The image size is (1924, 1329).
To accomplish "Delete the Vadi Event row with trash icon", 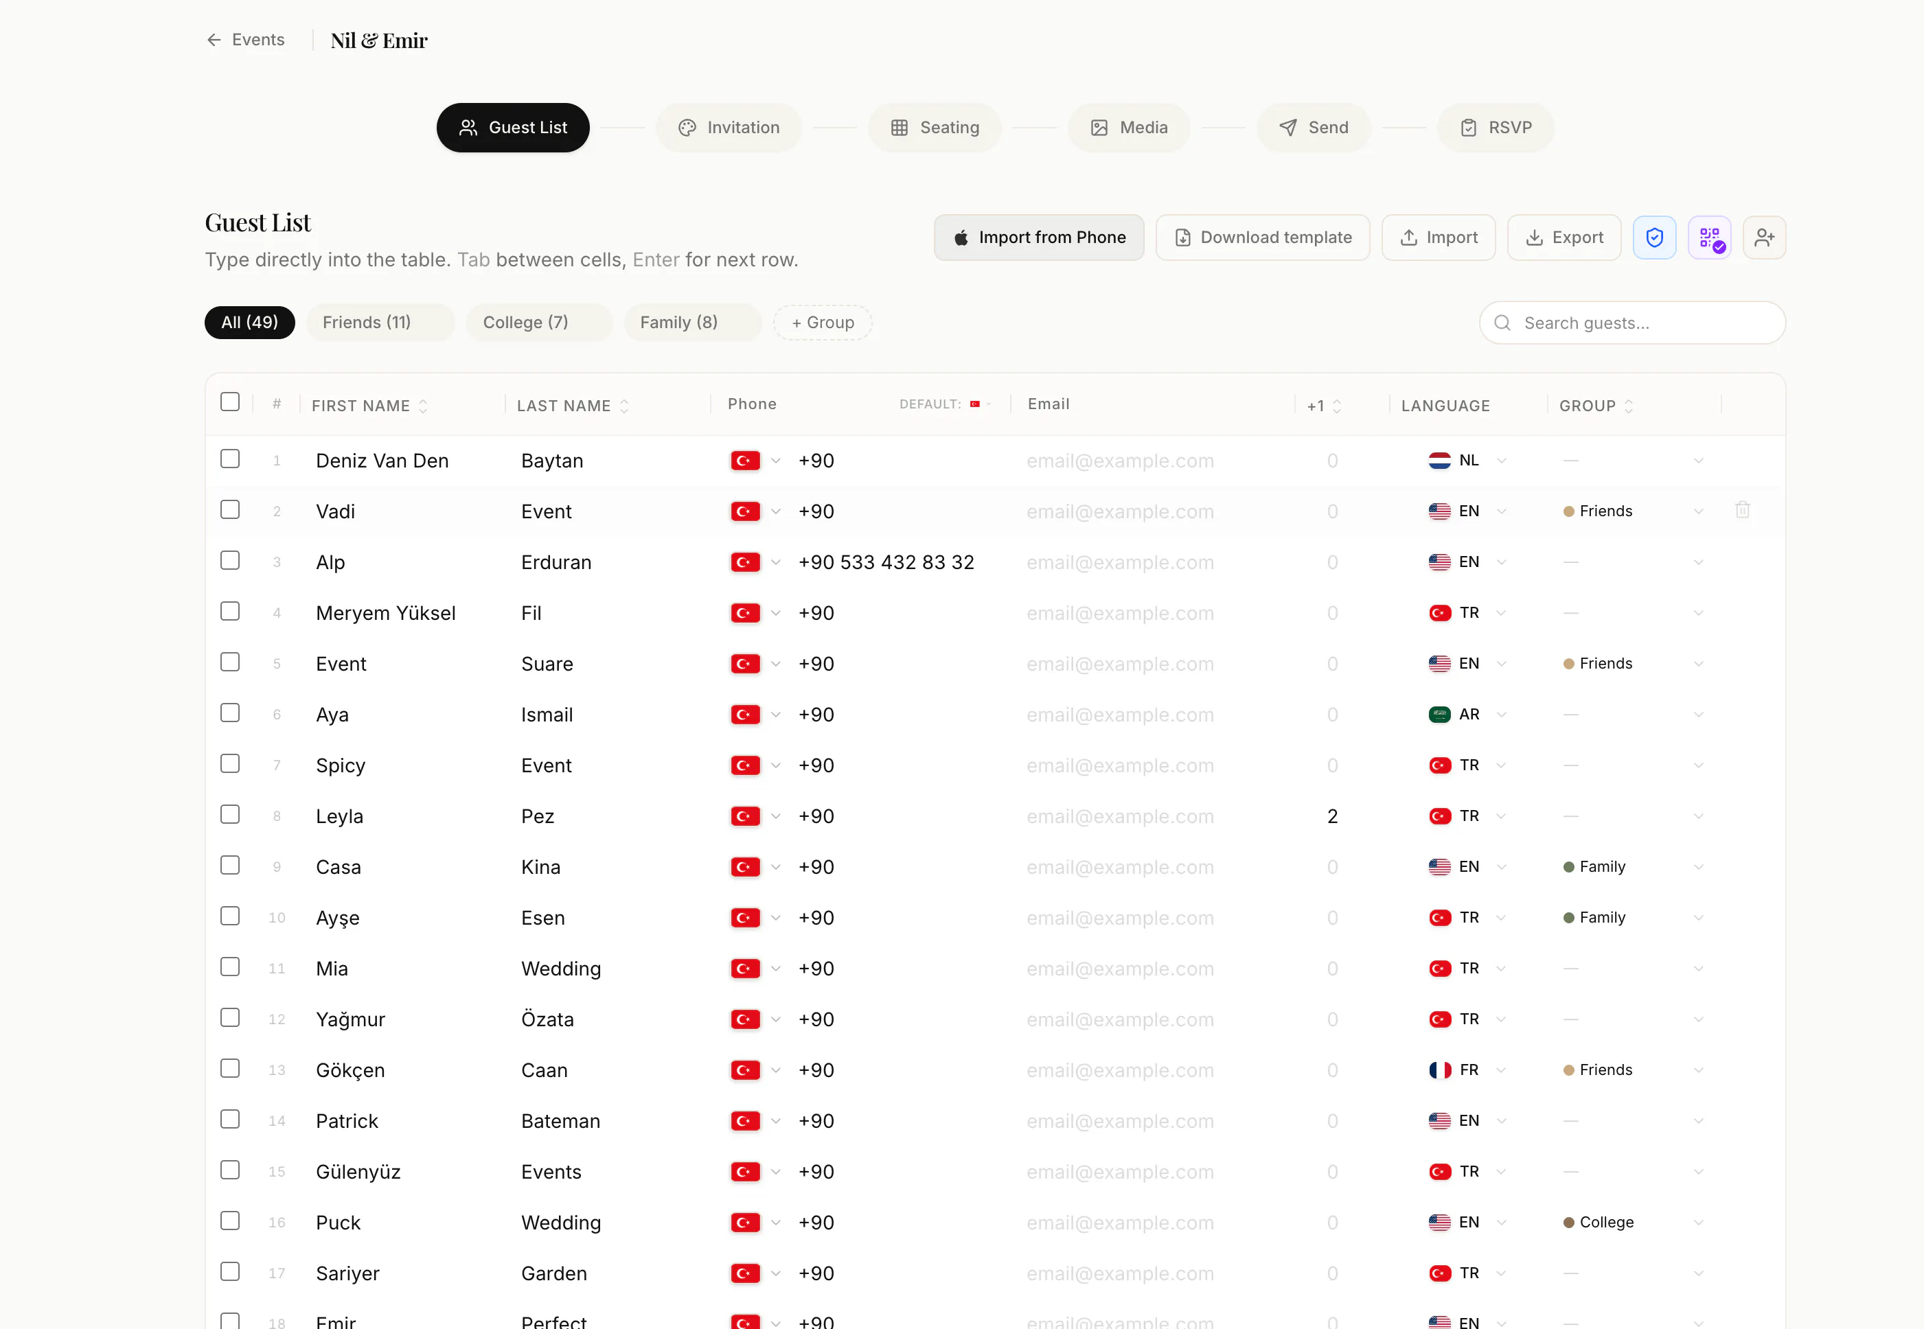I will (x=1743, y=509).
